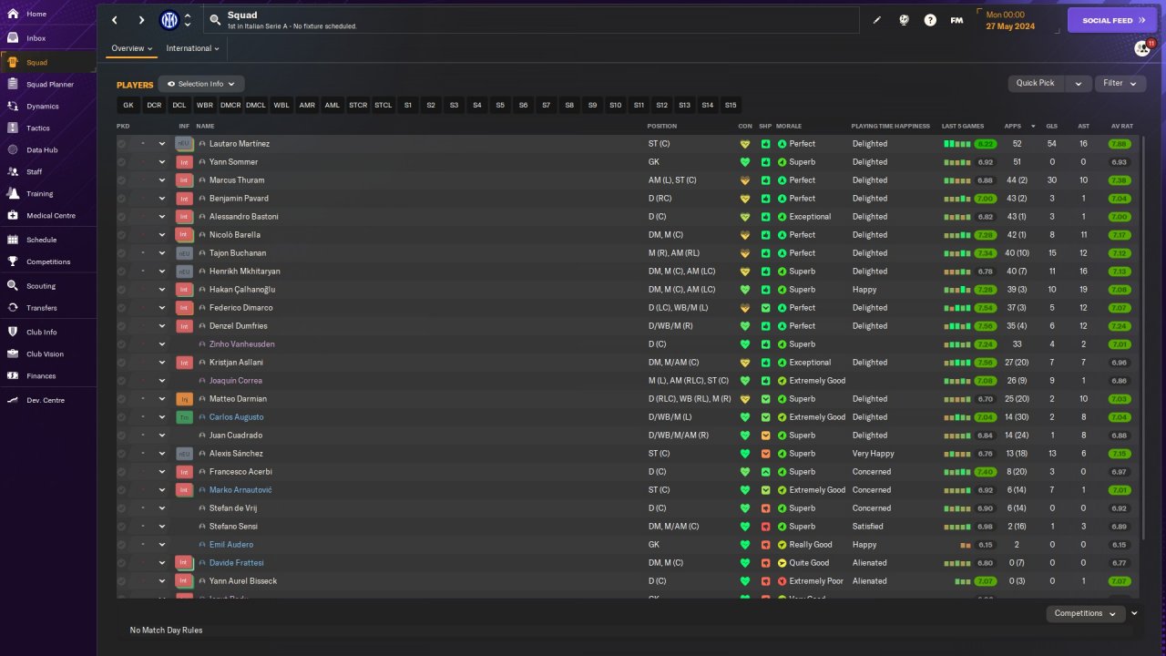Toggle the pick circle for Lautaro Martínez

122,144
